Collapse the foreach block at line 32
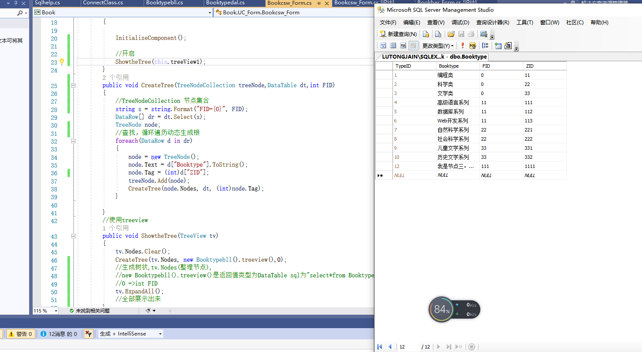Viewport: 642px width, 352px height. (x=73, y=141)
